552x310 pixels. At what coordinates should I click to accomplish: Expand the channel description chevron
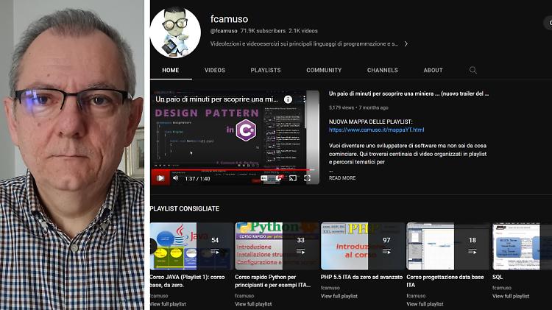[406, 44]
